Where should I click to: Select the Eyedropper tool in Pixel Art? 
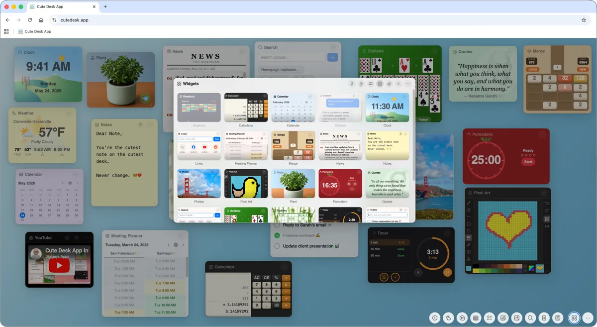pyautogui.click(x=469, y=245)
